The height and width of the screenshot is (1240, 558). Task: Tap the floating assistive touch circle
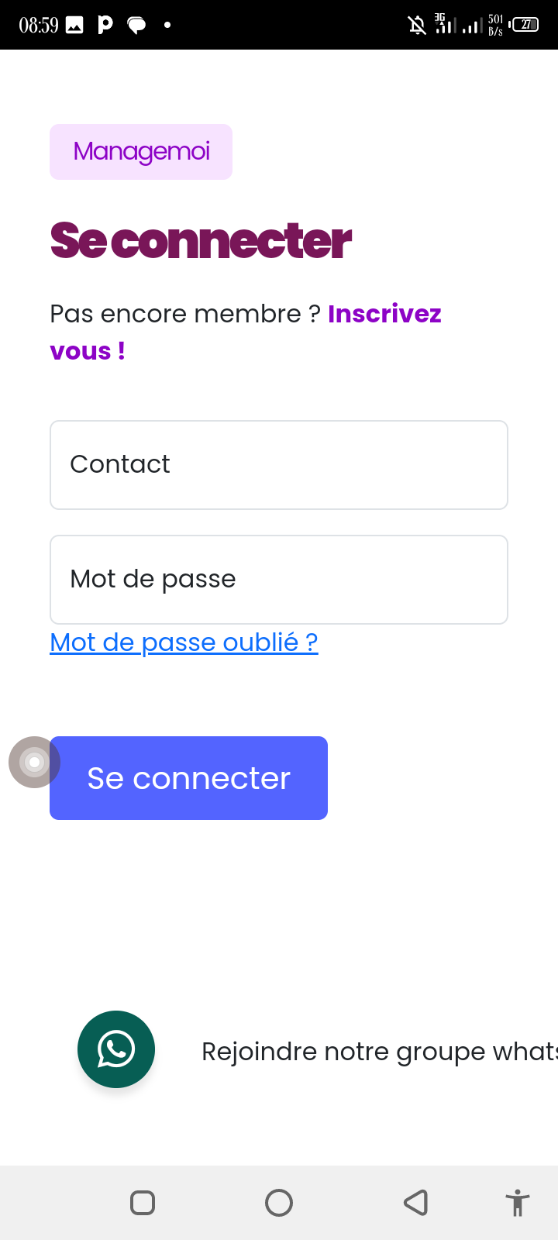pos(34,762)
